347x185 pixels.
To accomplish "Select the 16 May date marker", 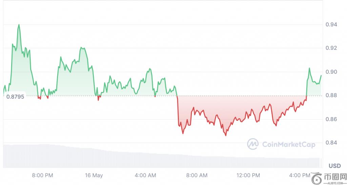I will 94,175.
